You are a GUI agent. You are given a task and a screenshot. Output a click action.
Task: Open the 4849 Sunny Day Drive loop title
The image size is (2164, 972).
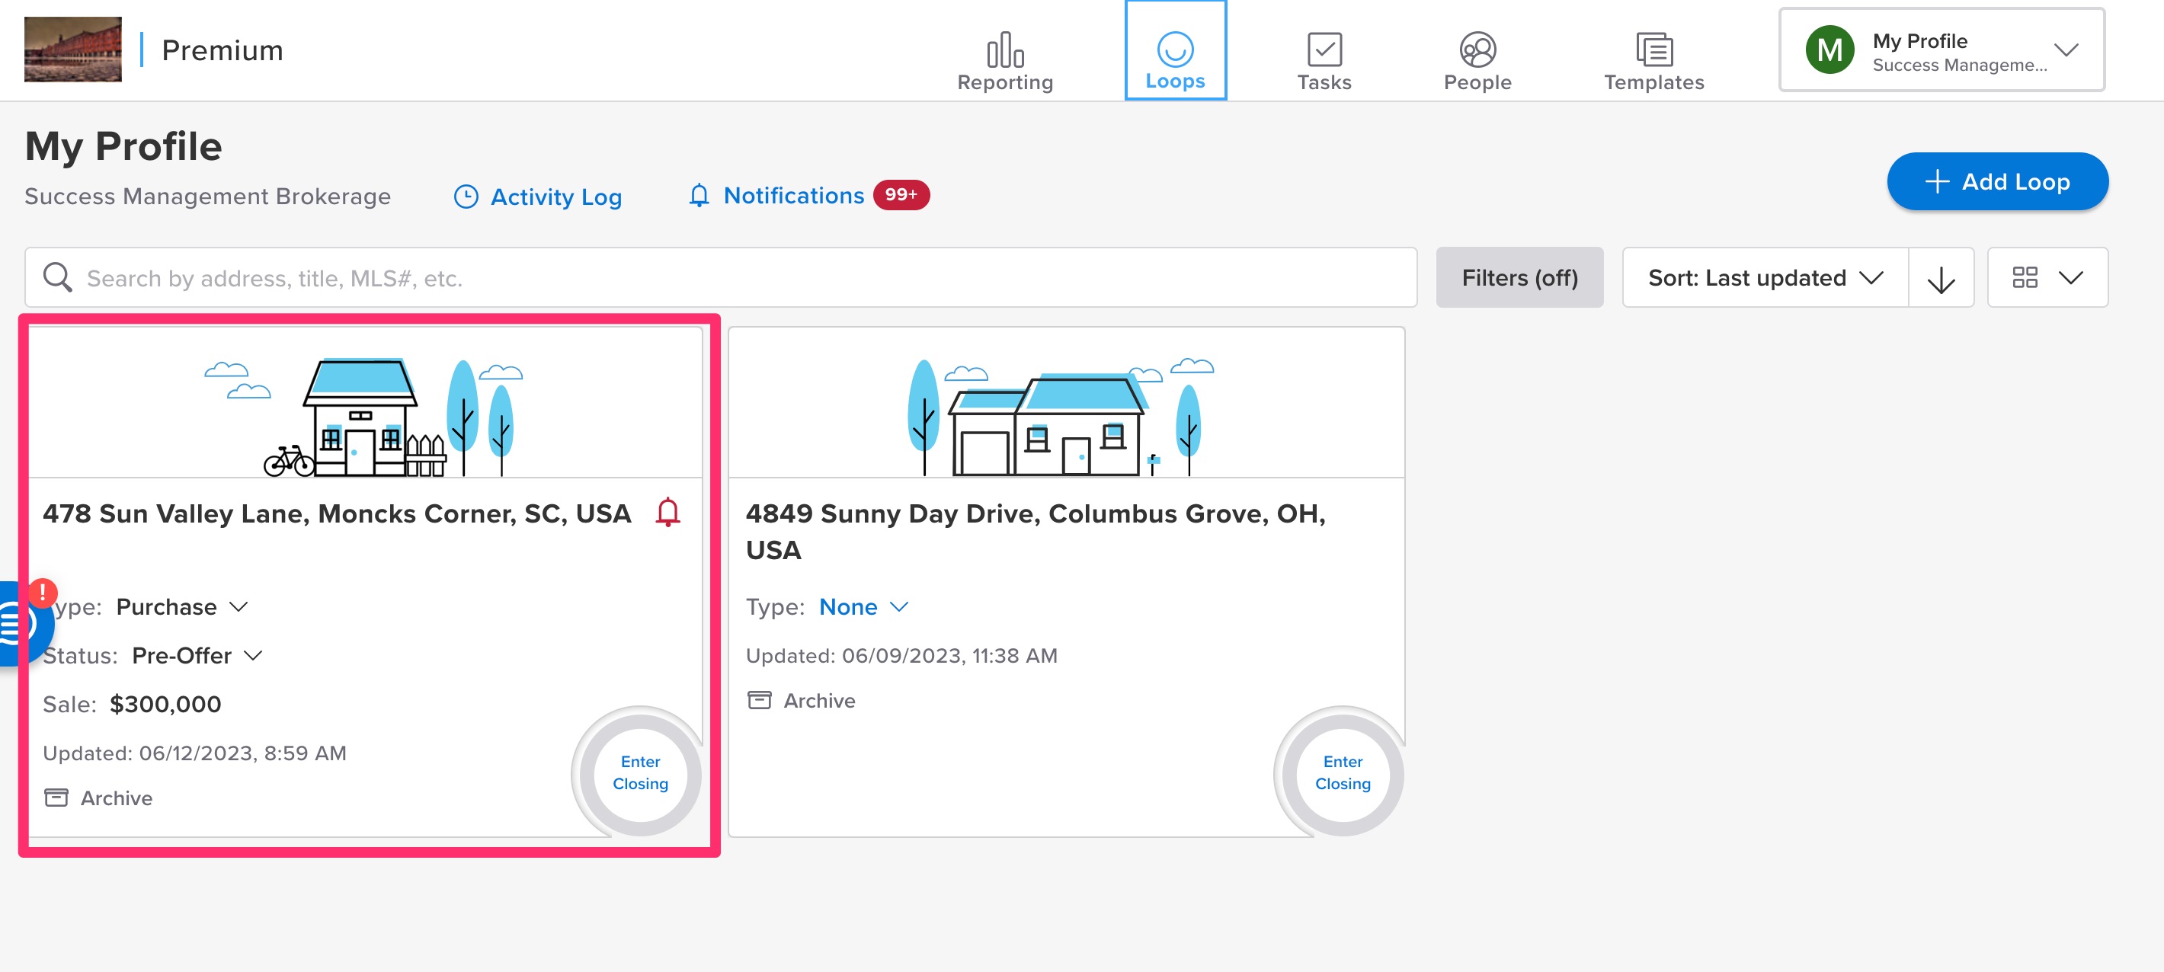(1035, 532)
